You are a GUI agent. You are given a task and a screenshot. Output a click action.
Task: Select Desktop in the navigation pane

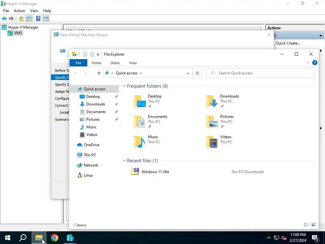click(93, 97)
